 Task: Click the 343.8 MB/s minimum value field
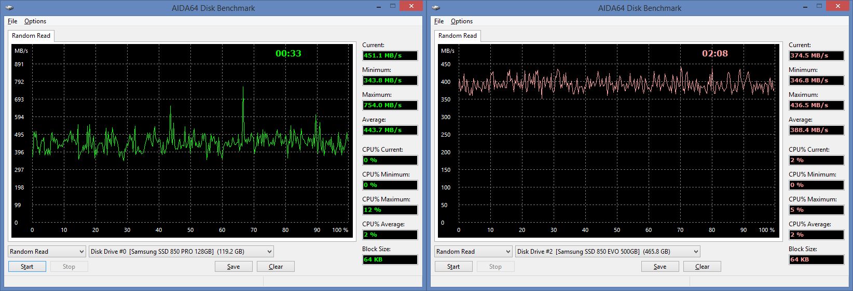(390, 80)
